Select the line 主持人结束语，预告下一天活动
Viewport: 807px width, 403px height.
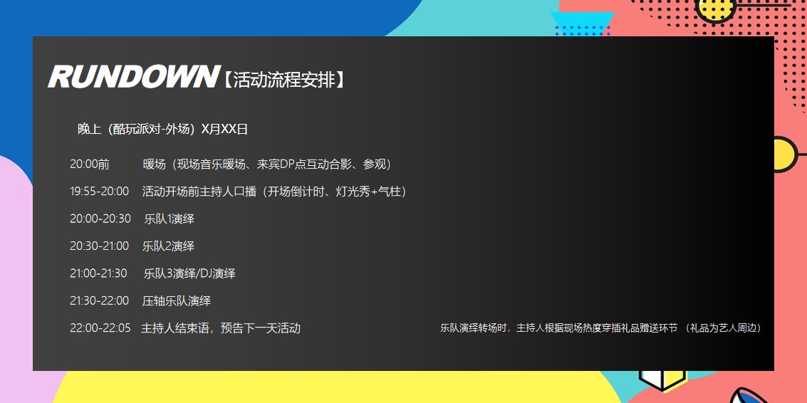221,328
